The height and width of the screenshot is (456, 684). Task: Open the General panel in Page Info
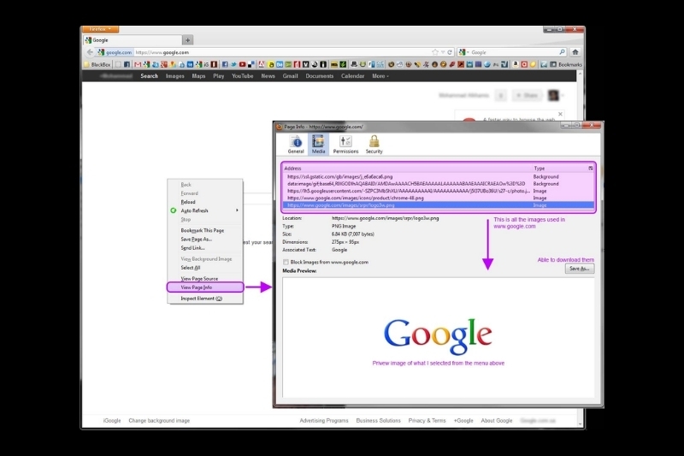point(296,145)
